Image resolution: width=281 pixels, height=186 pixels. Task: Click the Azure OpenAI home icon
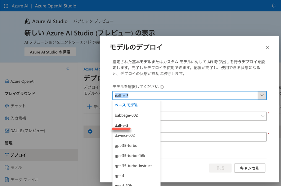pos(7,81)
